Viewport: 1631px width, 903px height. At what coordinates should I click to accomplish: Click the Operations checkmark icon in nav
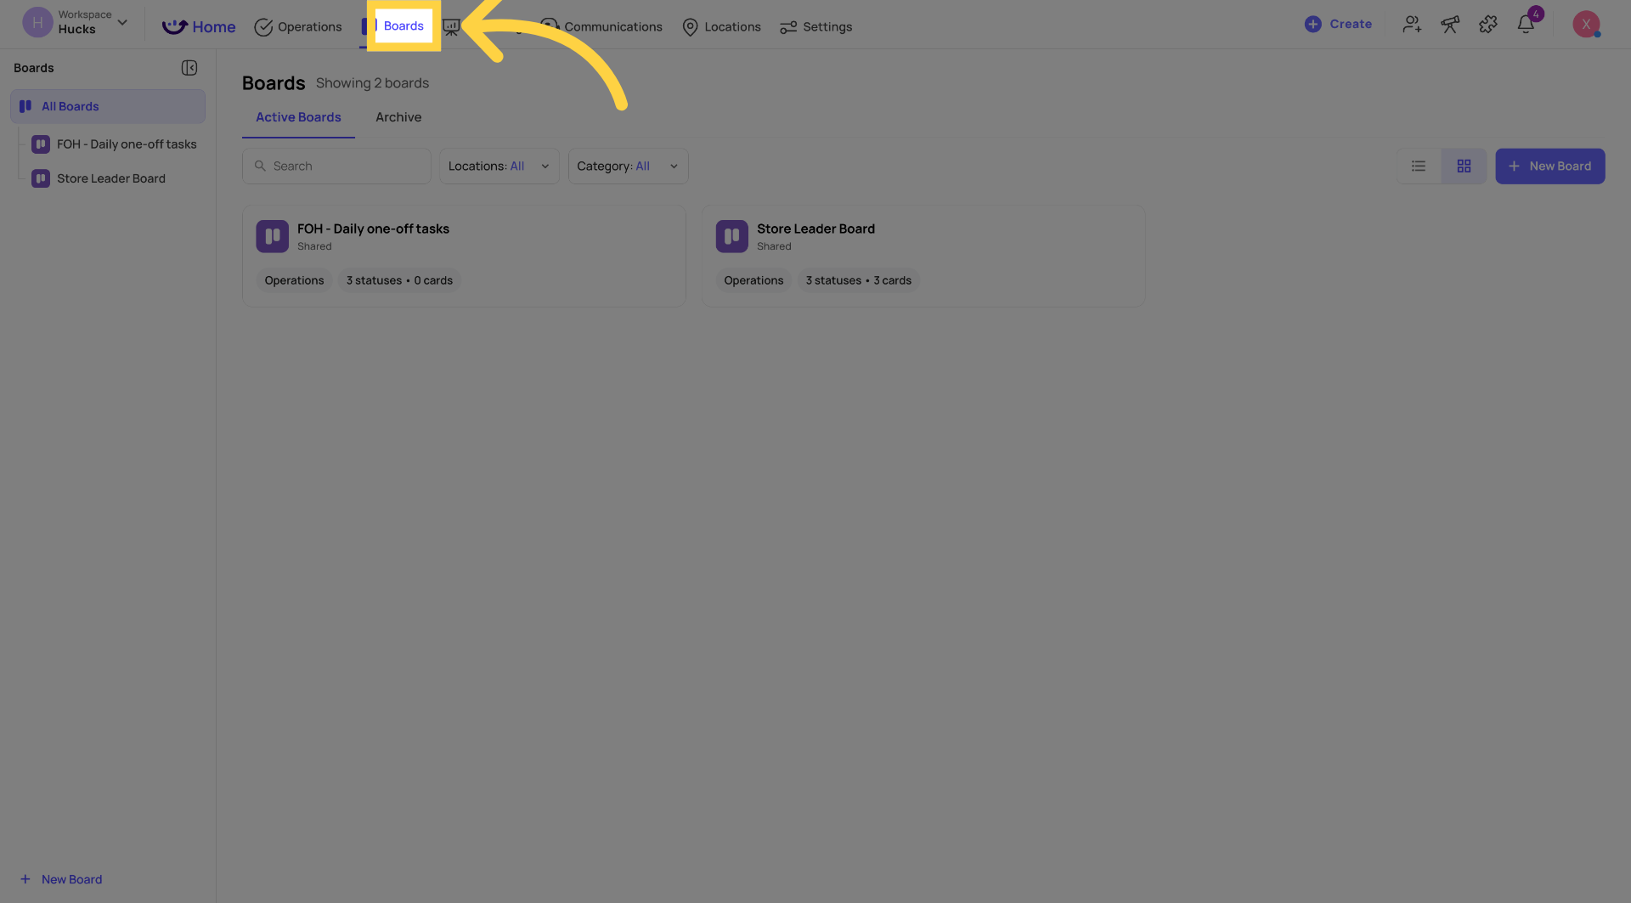[x=263, y=27]
